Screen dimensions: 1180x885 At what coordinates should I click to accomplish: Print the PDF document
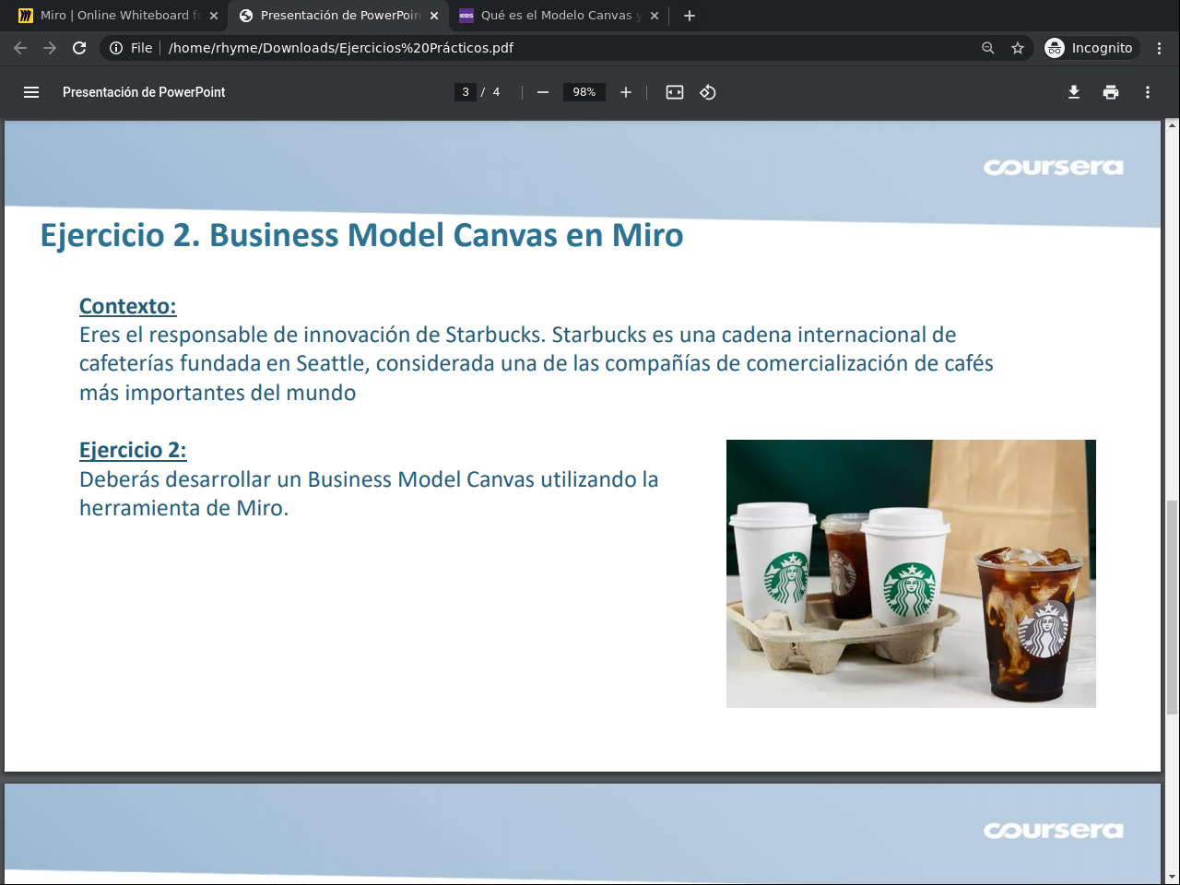1111,92
